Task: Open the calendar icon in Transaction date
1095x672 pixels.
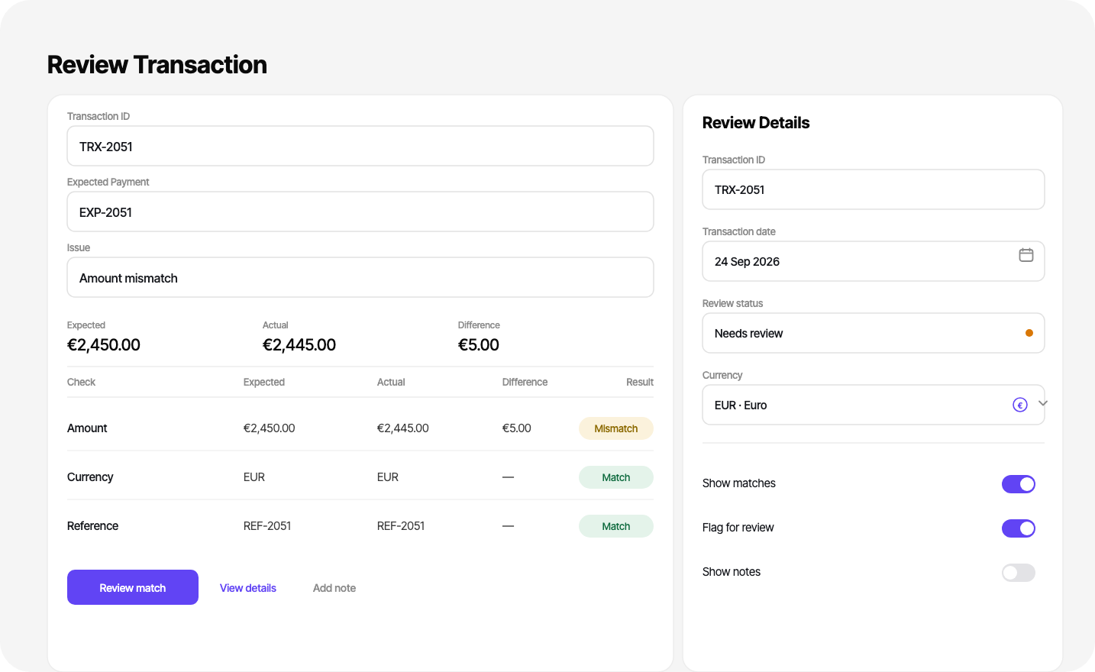Action: (x=1026, y=255)
